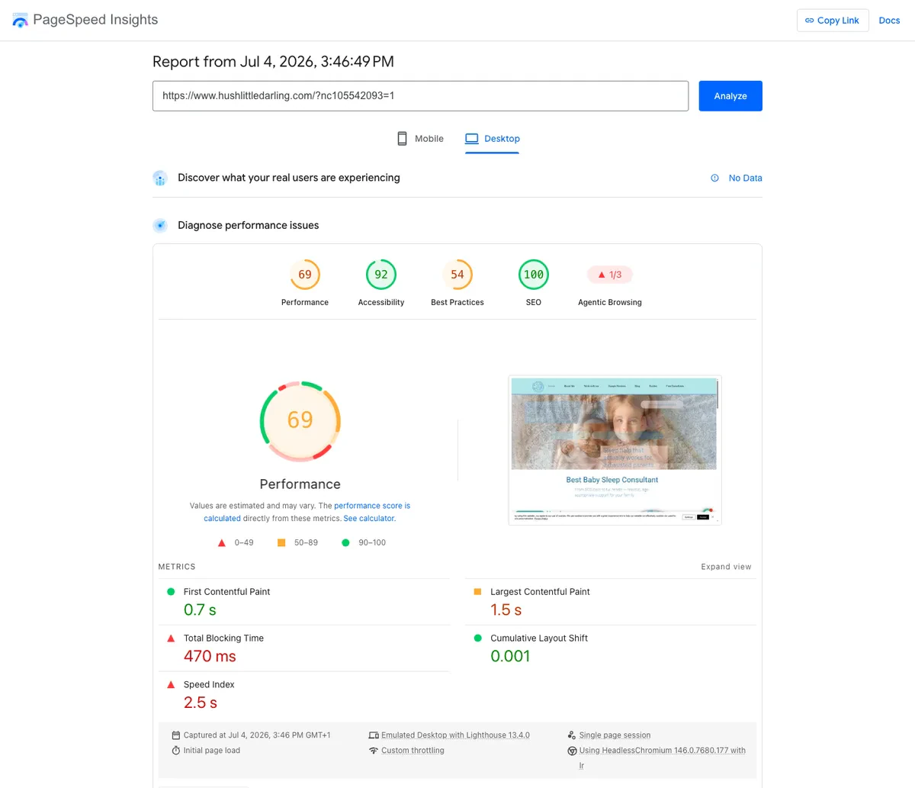The image size is (915, 788).
Task: Click the mobile phone icon
Action: tap(402, 139)
